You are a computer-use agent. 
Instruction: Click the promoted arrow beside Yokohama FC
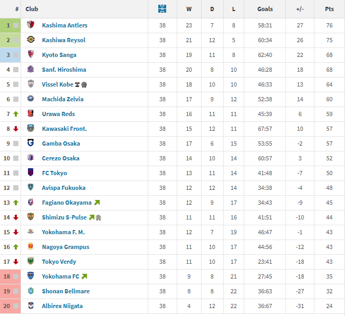[x=84, y=276]
